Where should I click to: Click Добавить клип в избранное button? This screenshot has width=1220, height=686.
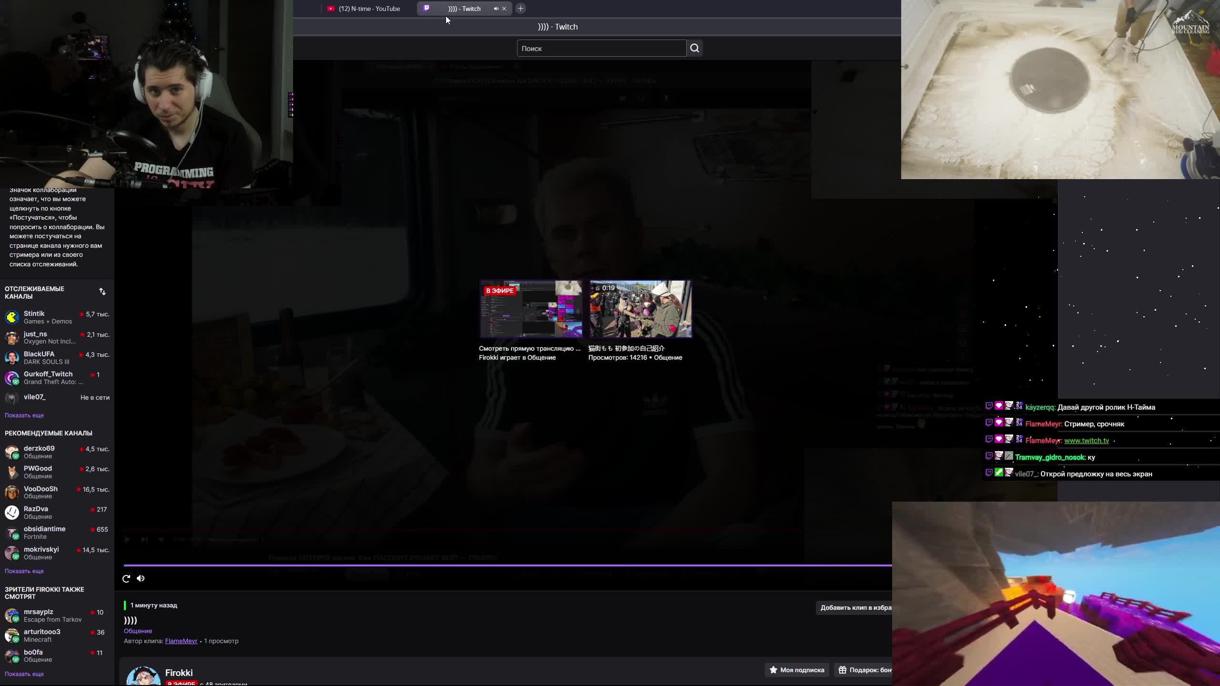(855, 607)
